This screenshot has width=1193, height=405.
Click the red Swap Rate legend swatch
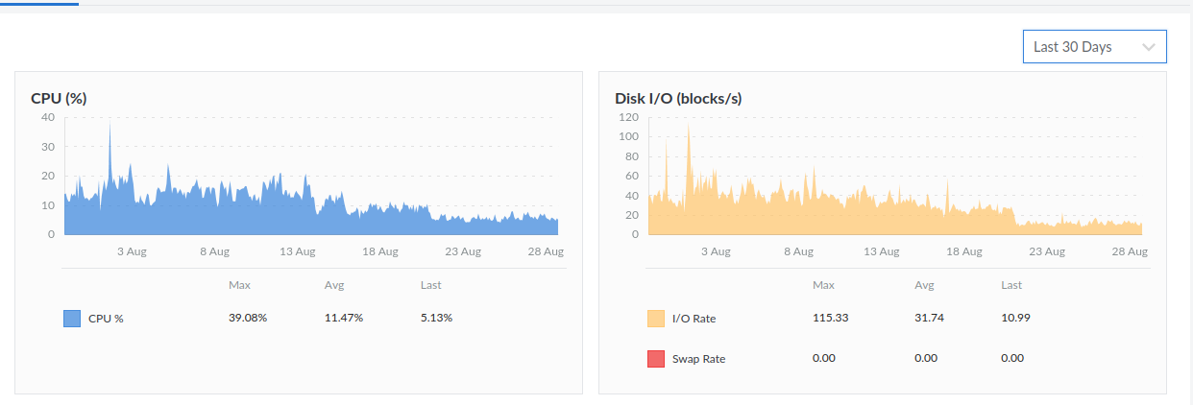[655, 359]
